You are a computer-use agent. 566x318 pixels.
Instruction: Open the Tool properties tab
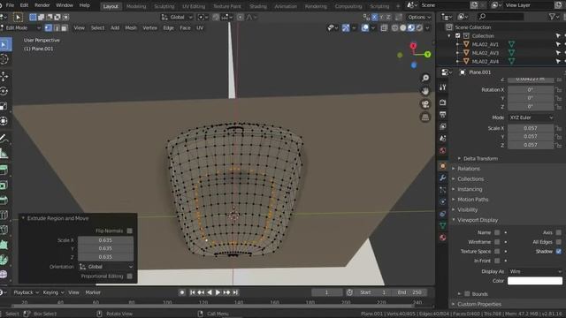tap(443, 87)
